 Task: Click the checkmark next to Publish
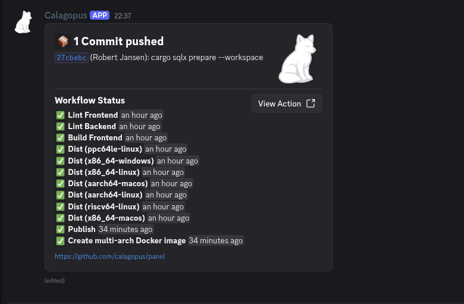tap(60, 230)
